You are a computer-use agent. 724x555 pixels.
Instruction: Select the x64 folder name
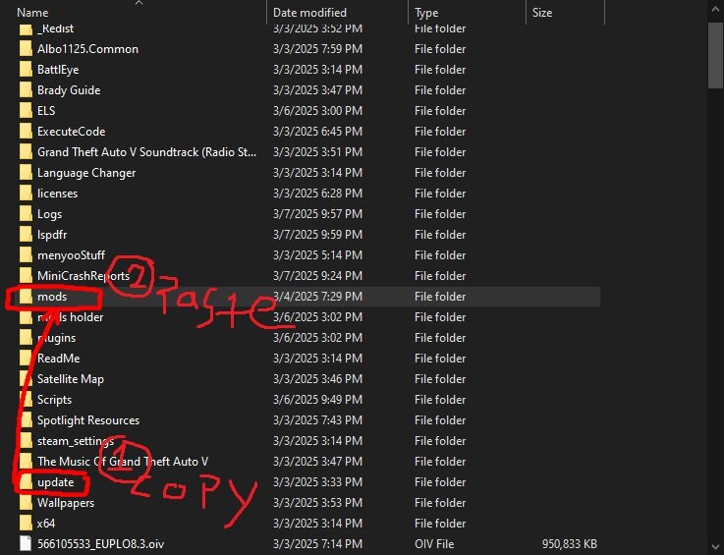coord(46,524)
